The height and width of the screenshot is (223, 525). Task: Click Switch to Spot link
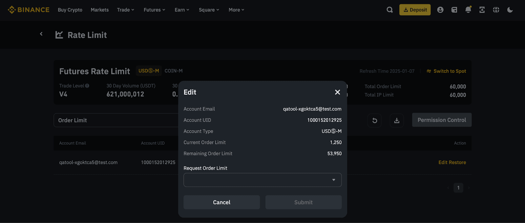click(x=446, y=71)
